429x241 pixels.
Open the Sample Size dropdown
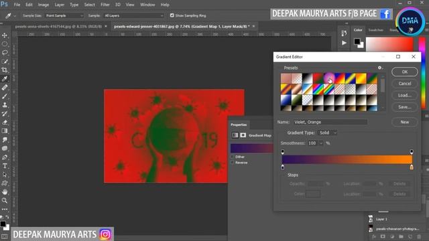[64, 15]
